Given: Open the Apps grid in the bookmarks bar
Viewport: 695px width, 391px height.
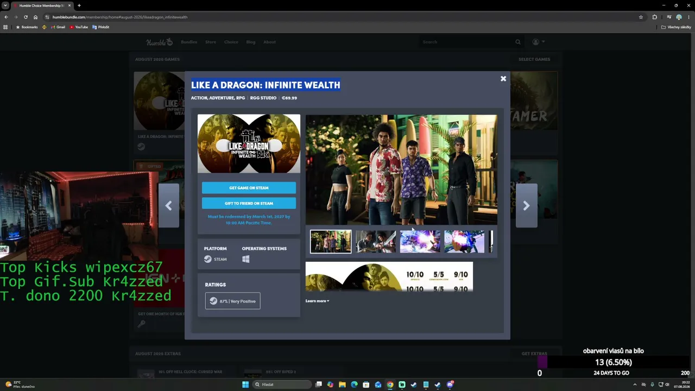Looking at the screenshot, I should point(6,27).
